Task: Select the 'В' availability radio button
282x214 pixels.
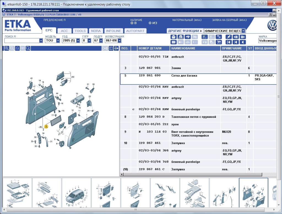Action: pos(132,23)
